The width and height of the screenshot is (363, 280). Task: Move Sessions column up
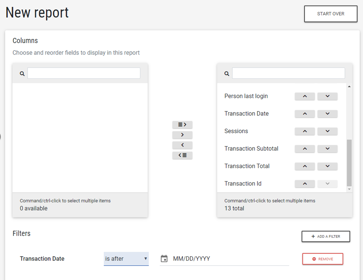click(305, 131)
